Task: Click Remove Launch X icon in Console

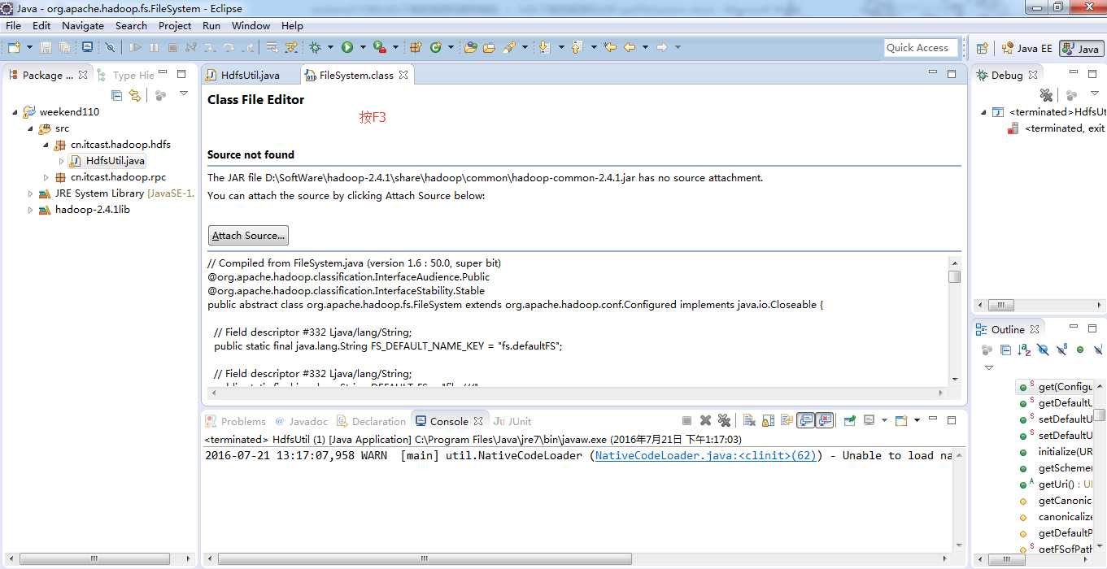Action: 705,420
